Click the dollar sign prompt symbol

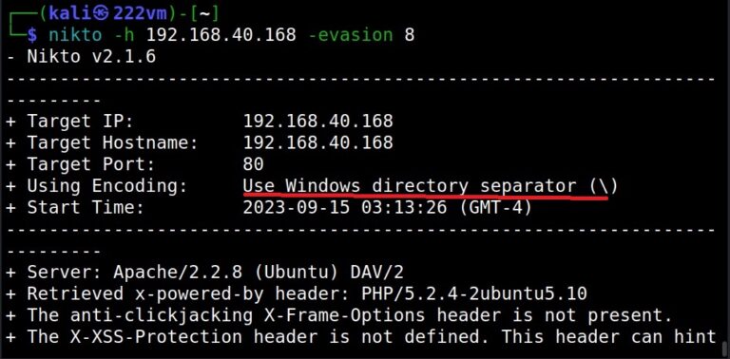(x=32, y=35)
